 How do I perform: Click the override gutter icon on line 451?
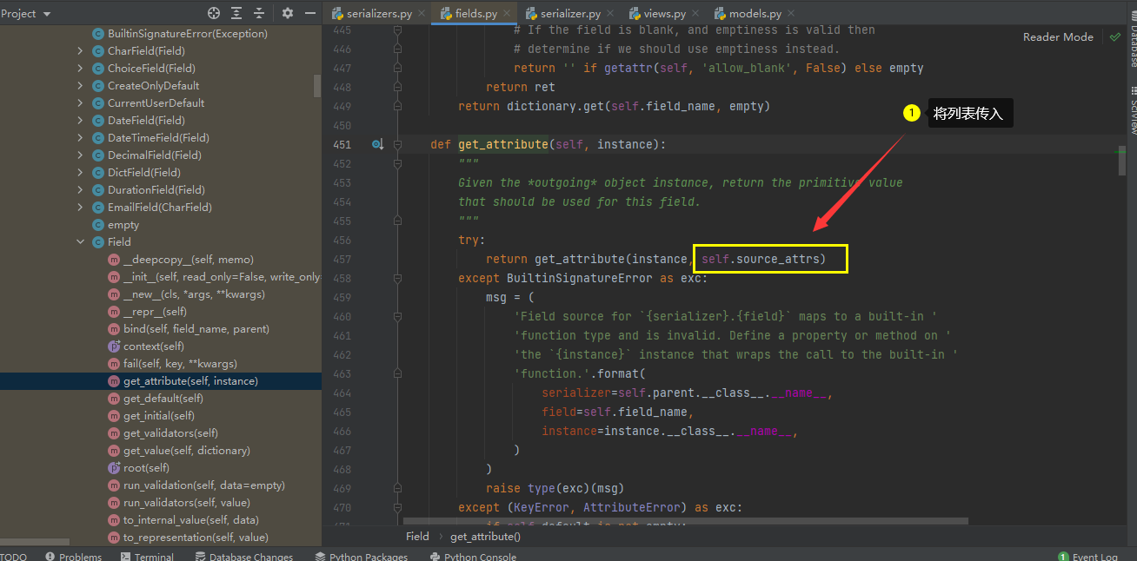click(x=377, y=144)
